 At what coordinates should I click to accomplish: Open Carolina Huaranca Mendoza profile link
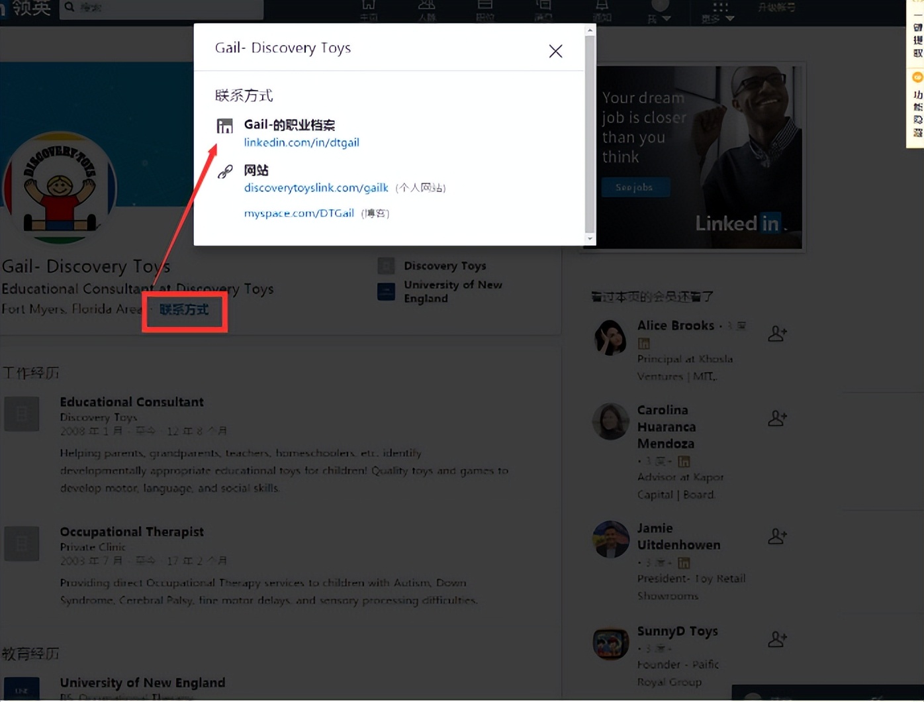[667, 427]
